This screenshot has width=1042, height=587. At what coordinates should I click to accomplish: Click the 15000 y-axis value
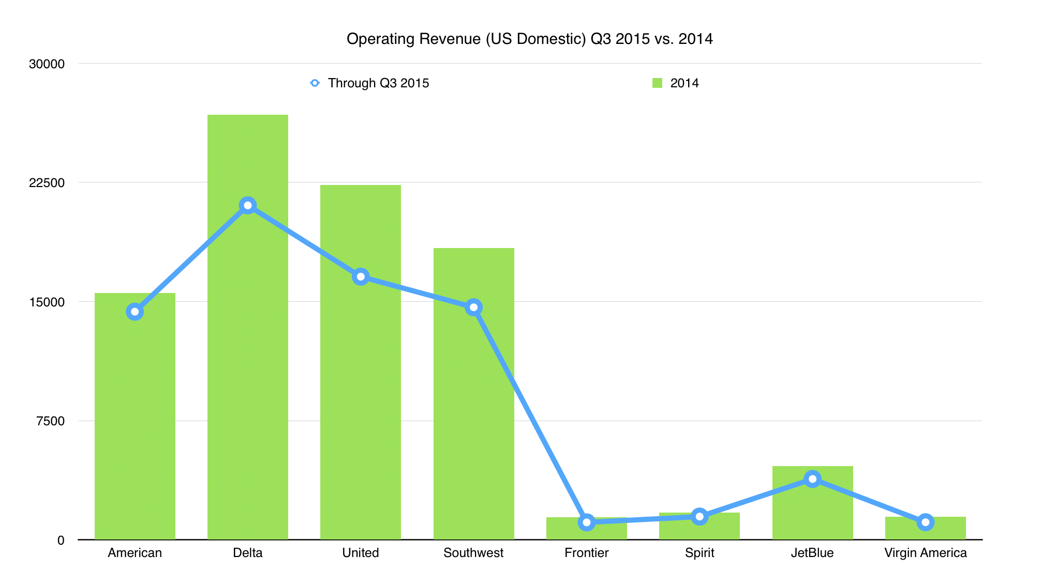pos(47,302)
